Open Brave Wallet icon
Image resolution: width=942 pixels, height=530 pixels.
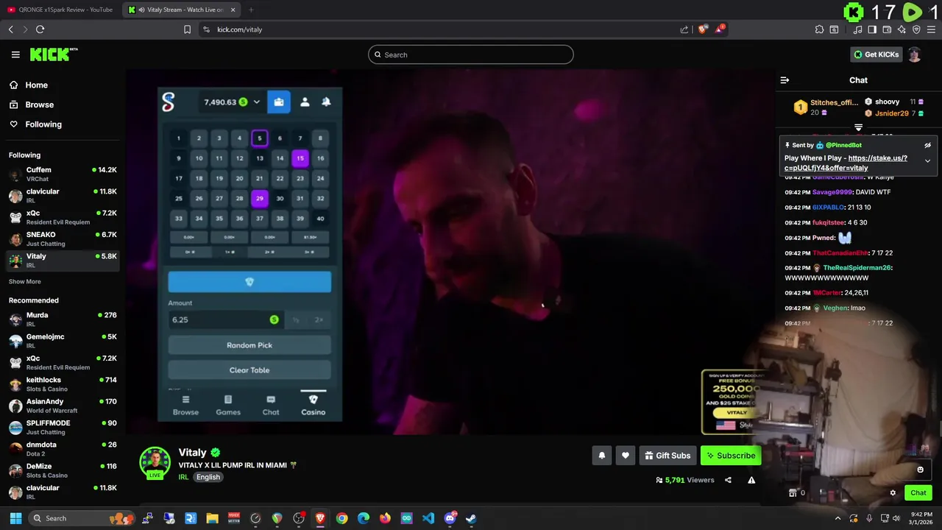pos(887,29)
